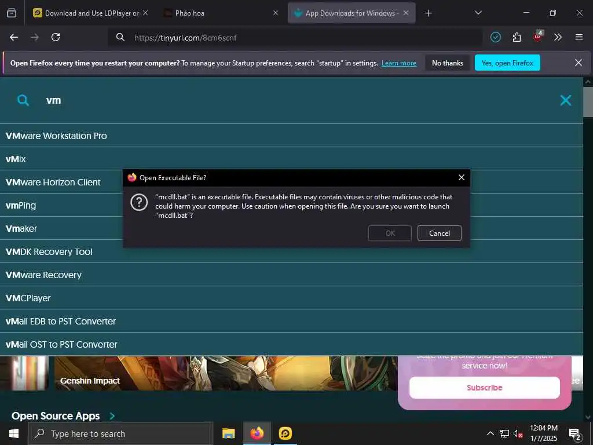Choose vMail OST to PST Converter
Image resolution: width=593 pixels, height=445 pixels.
[x=291, y=344]
